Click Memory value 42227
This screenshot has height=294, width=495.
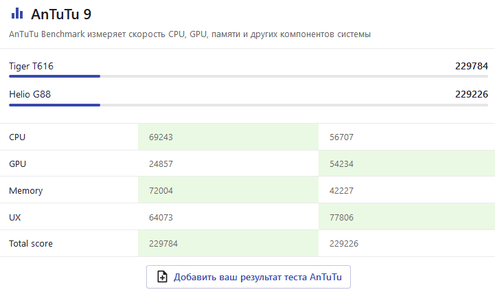point(341,191)
